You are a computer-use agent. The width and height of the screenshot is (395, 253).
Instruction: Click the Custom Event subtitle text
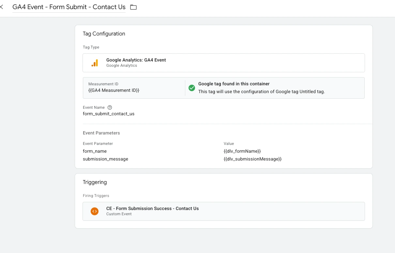(x=119, y=214)
